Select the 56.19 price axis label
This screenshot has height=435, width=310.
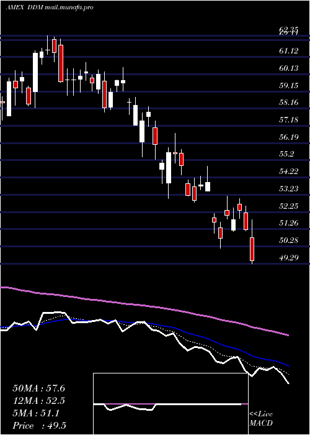(289, 137)
